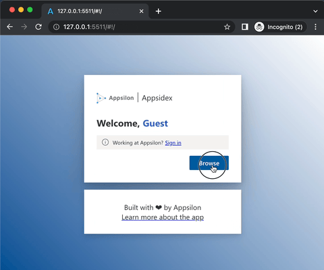Close the 127.0.0.1:5511 tab
The height and width of the screenshot is (270, 324).
[141, 11]
